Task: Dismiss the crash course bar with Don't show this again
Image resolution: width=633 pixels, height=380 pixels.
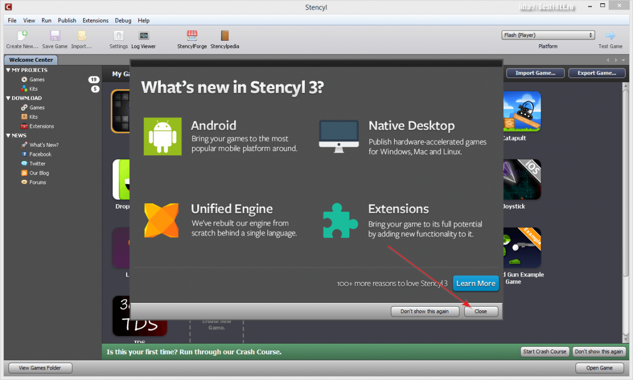Action: (599, 351)
